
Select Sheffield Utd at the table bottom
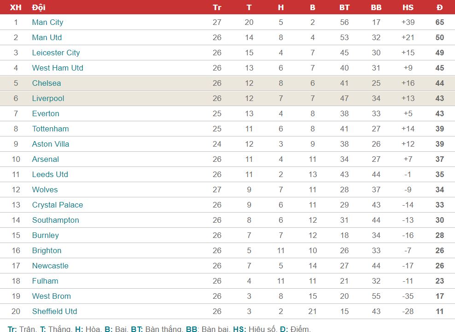[x=54, y=311]
